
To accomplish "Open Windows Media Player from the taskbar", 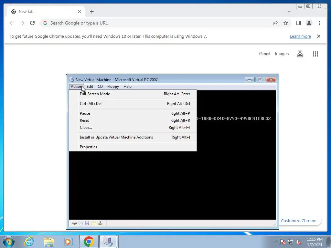I will tap(68, 242).
